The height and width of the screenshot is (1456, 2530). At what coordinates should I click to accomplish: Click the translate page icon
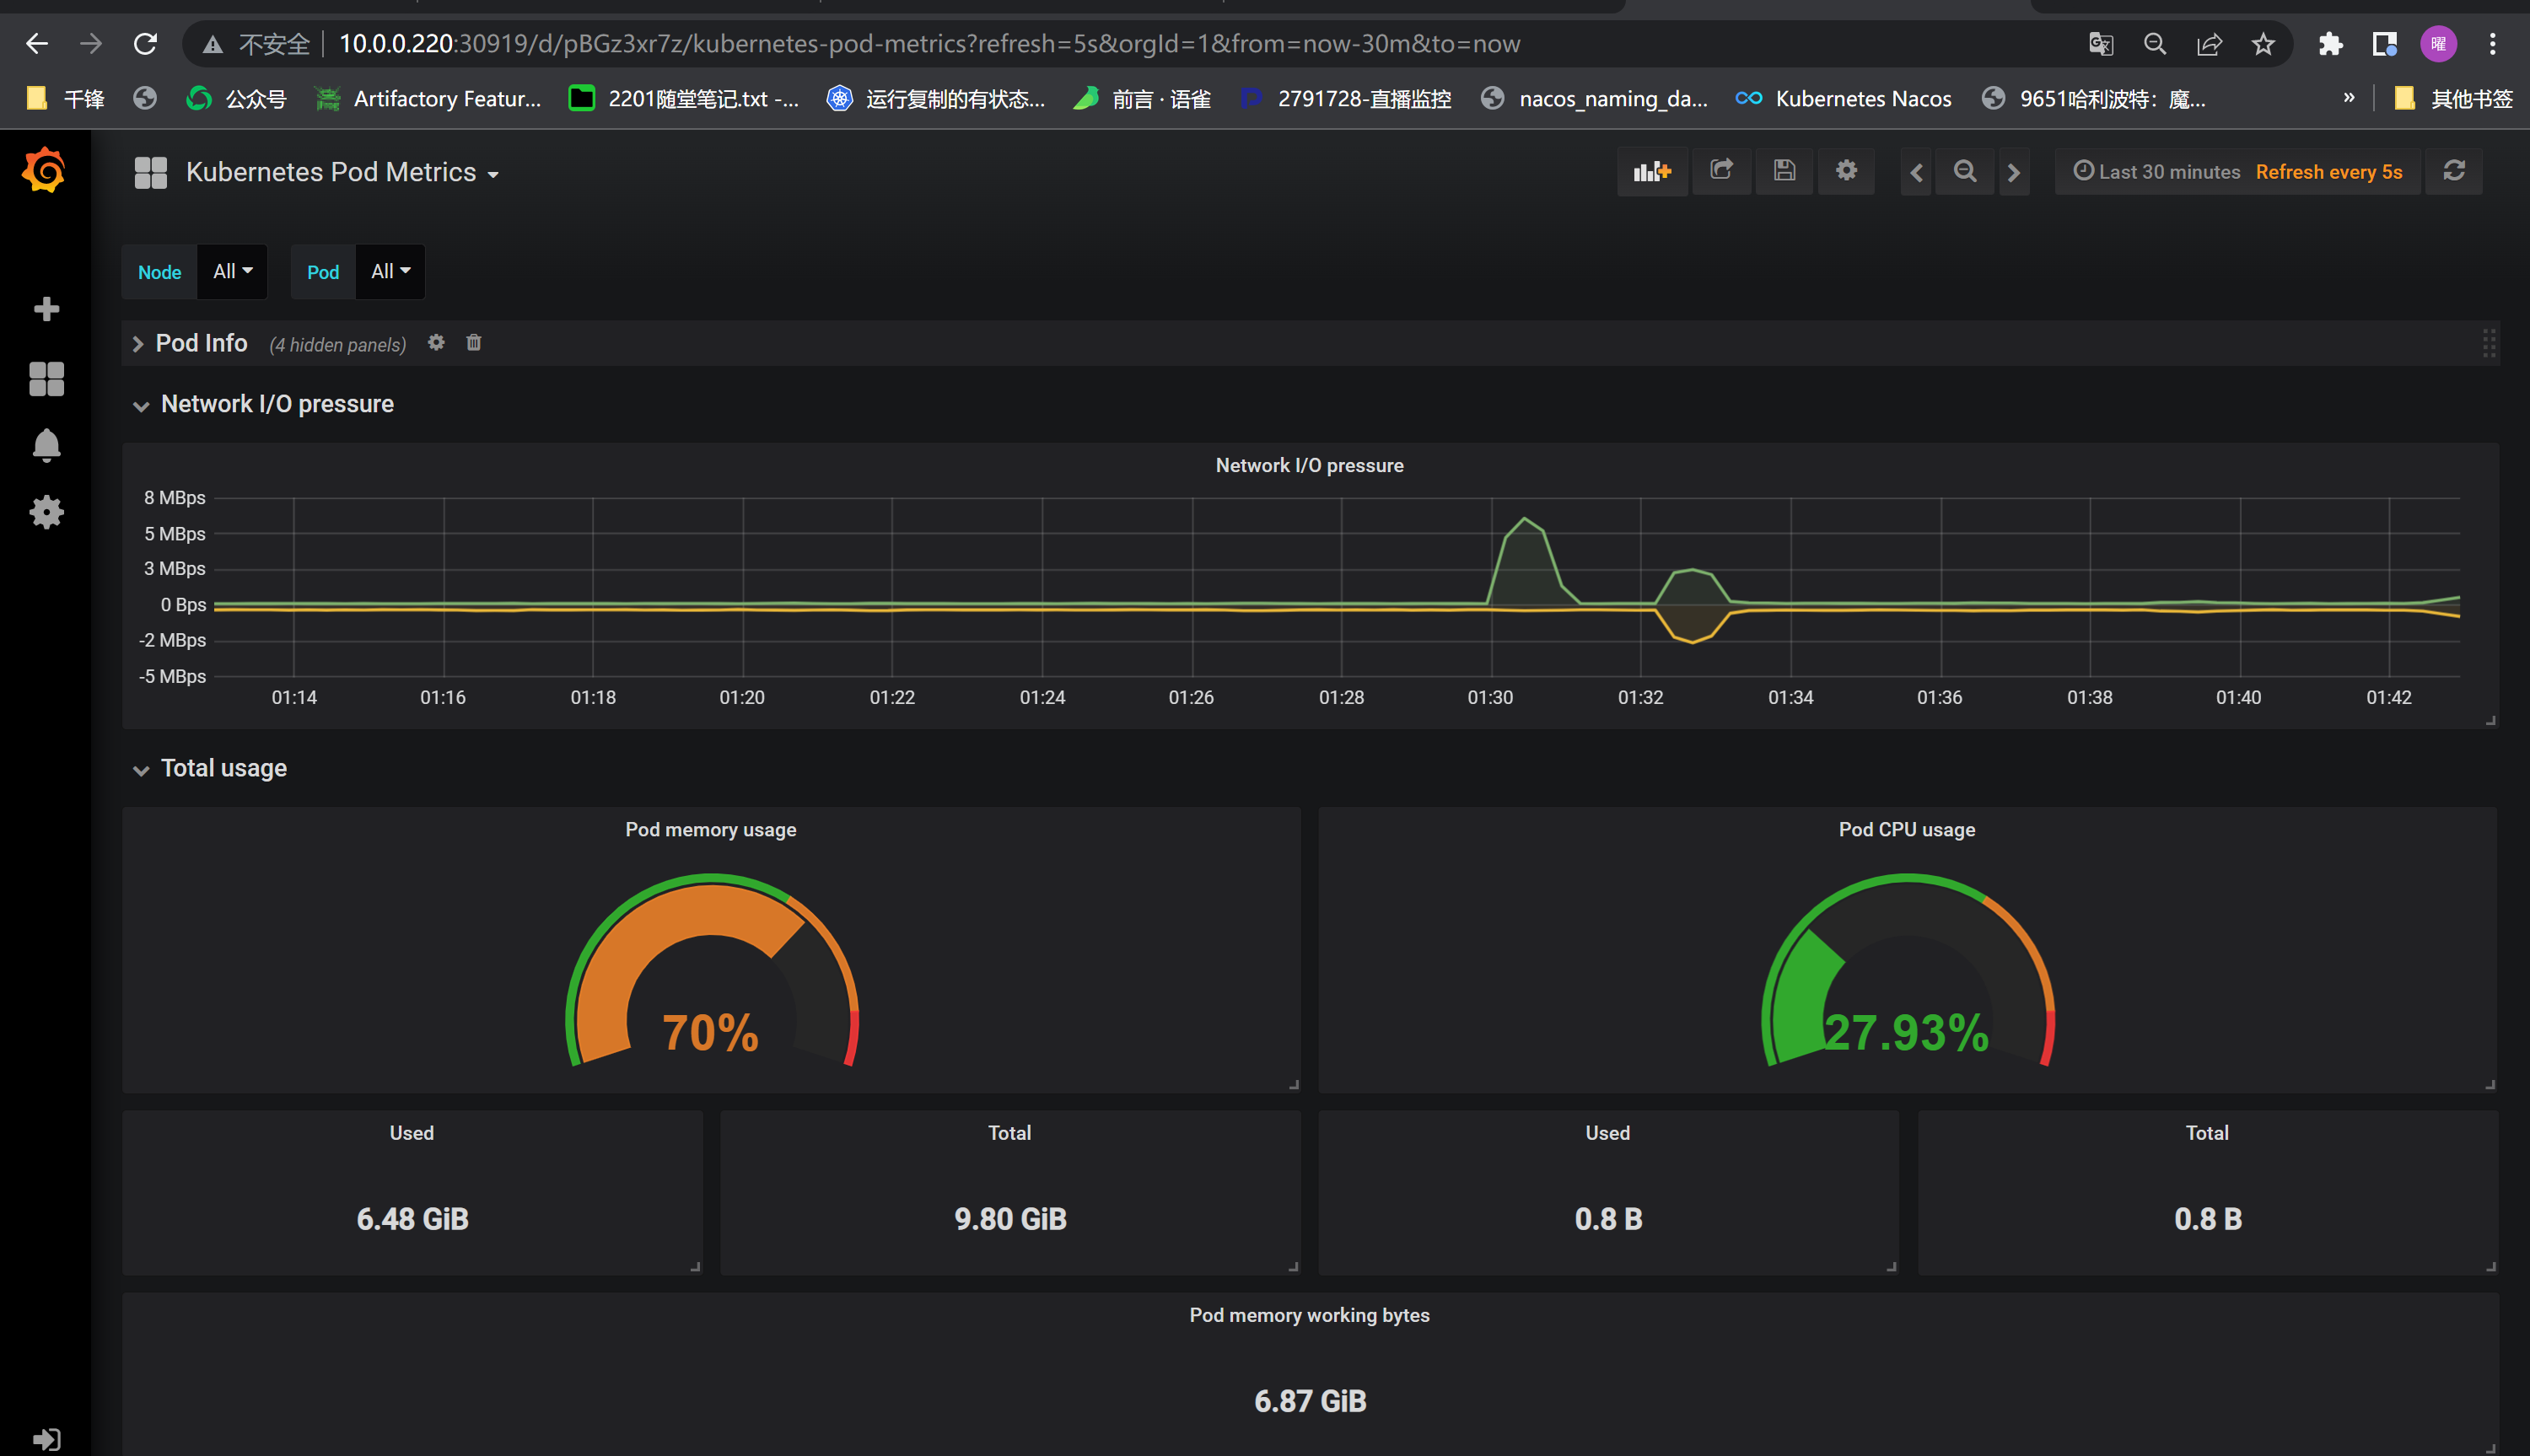pos(2101,44)
